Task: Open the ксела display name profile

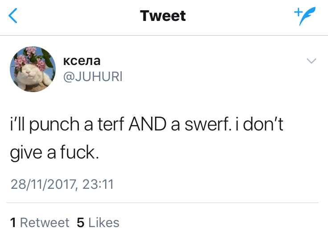Action: click(x=82, y=60)
